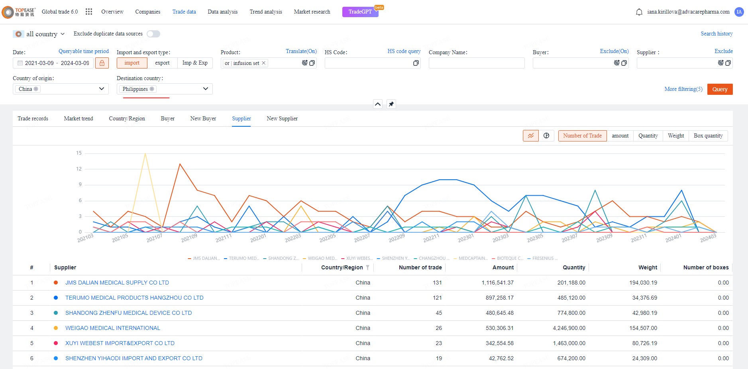The image size is (748, 369).
Task: Open the notifications bell
Action: point(639,12)
